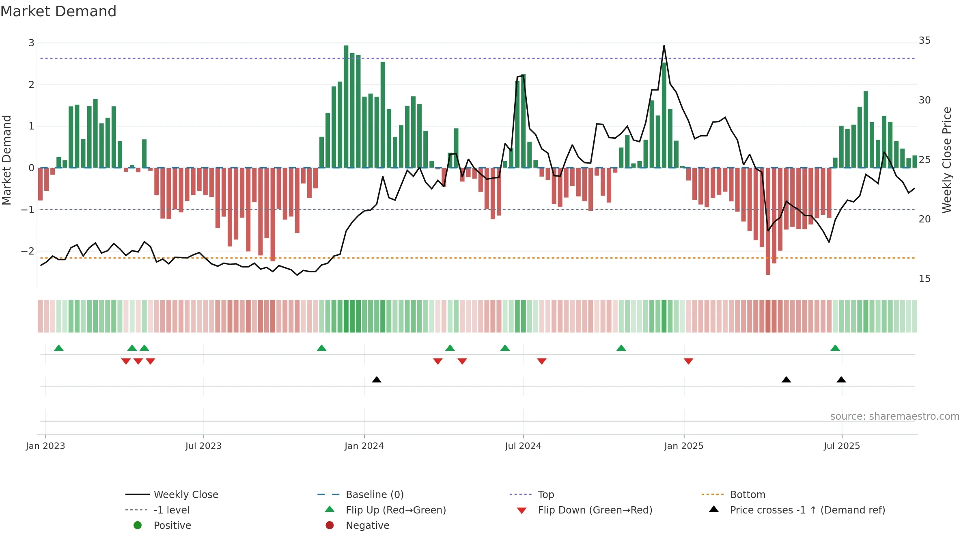The image size is (974, 548).
Task: Click the 3 tick on the demand axis
Action: (x=31, y=43)
